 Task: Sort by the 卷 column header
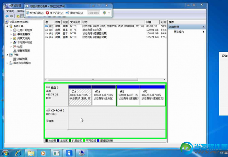coord(49,22)
